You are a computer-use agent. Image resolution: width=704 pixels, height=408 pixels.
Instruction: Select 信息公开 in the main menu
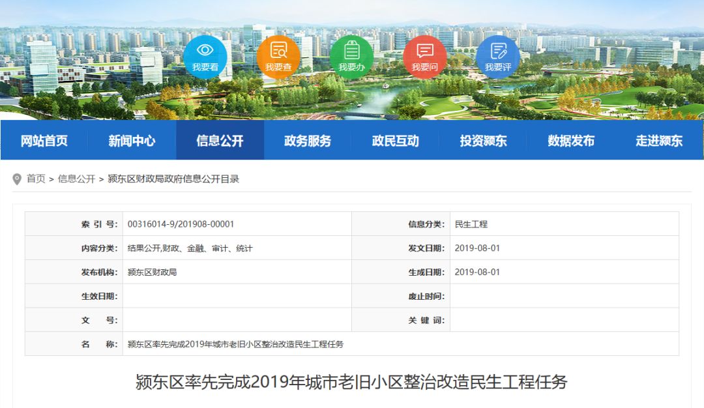(220, 140)
